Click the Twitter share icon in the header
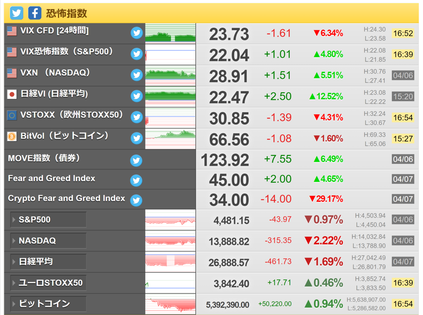This screenshot has width=423, height=315. 17,13
